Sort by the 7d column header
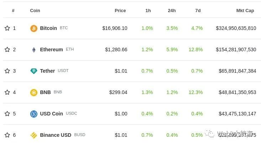Screen dimensions: 261x145 (x=198, y=11)
